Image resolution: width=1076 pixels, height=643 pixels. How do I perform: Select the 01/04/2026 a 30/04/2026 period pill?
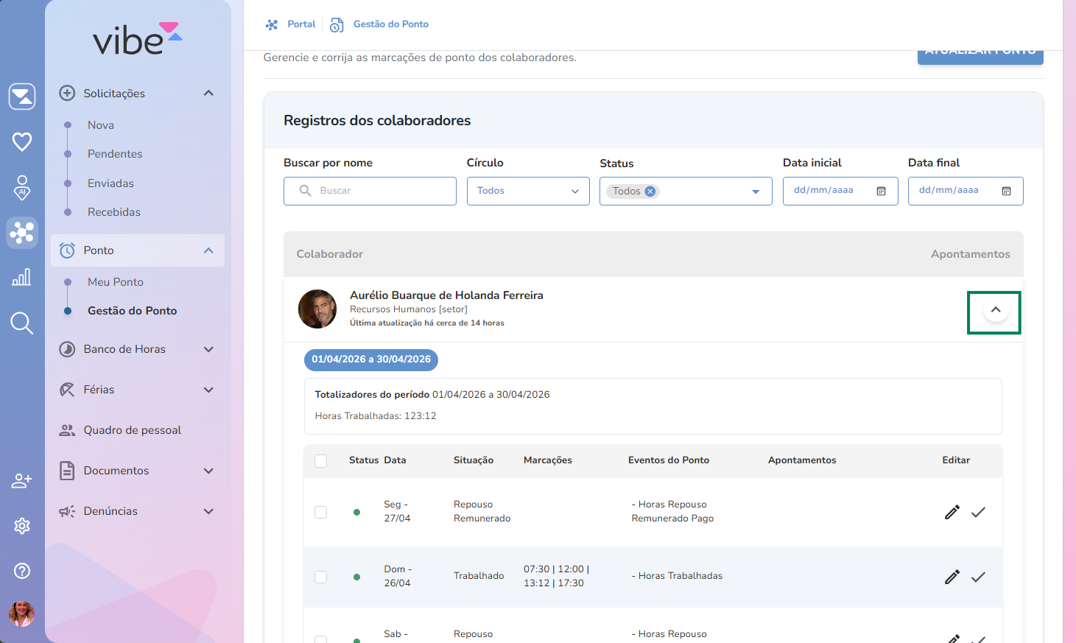point(371,359)
